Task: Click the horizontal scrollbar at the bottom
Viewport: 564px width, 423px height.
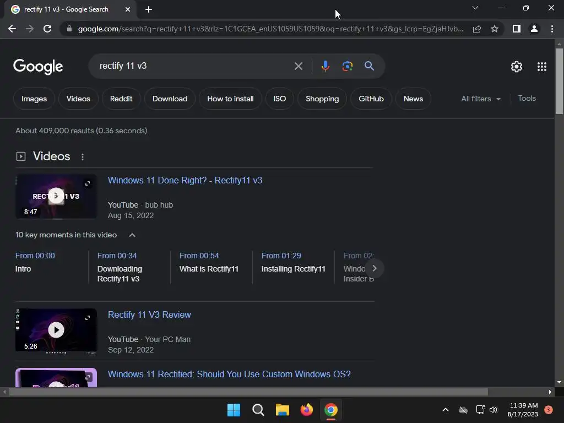Action: pos(248,392)
